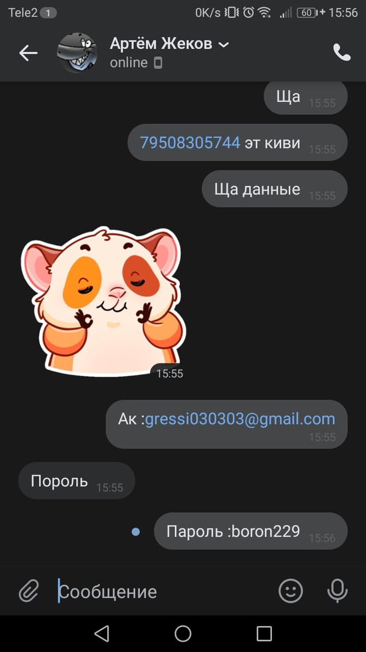This screenshot has height=652, width=366.
Task: Open Артём Жеков profile avatar
Action: coord(77,53)
